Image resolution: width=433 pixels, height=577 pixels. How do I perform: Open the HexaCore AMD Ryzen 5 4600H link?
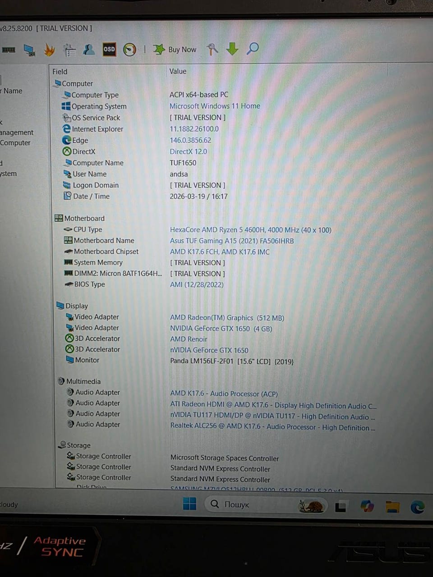click(250, 230)
